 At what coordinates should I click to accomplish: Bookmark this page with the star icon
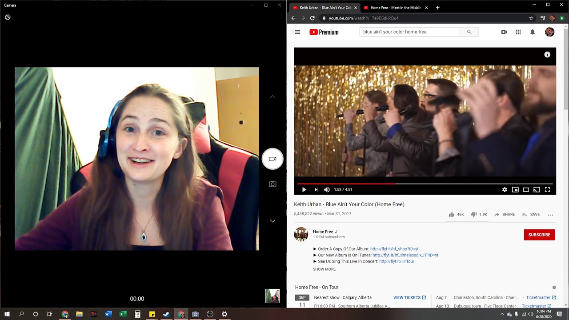tap(531, 18)
